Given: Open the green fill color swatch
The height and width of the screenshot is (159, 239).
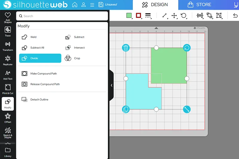Looking at the screenshot, I should (129, 16).
